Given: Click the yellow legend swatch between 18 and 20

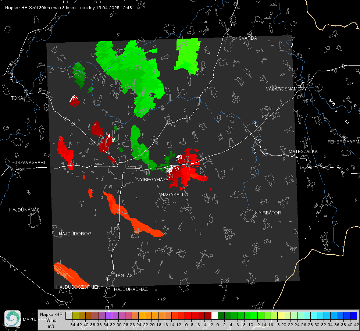Looking at the screenshot, I should click(281, 316).
